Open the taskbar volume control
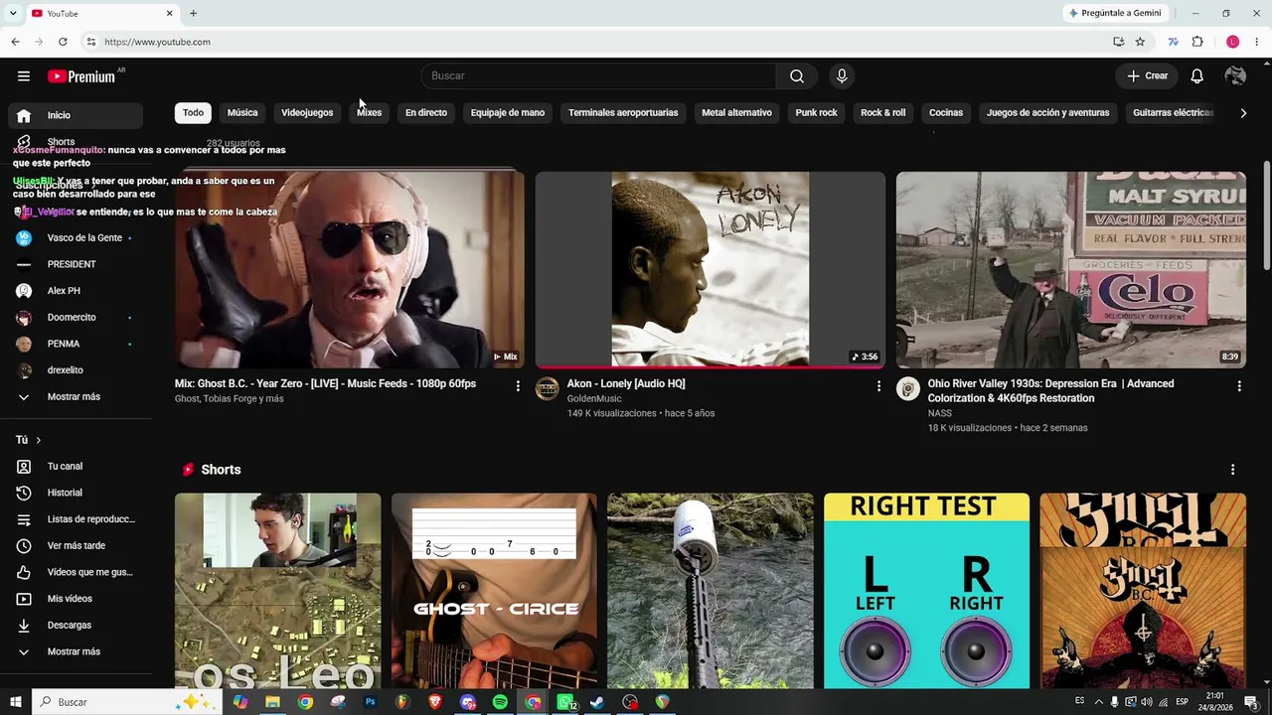The width and height of the screenshot is (1272, 715). (x=1147, y=702)
